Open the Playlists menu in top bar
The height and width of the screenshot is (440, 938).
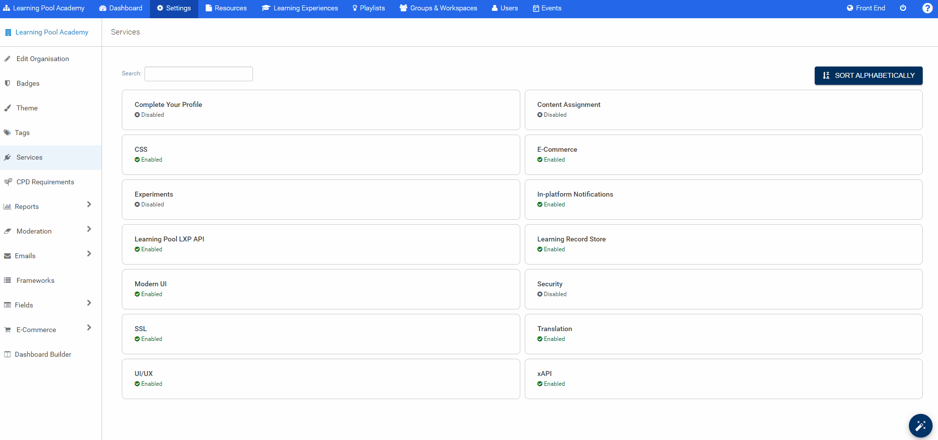point(368,8)
